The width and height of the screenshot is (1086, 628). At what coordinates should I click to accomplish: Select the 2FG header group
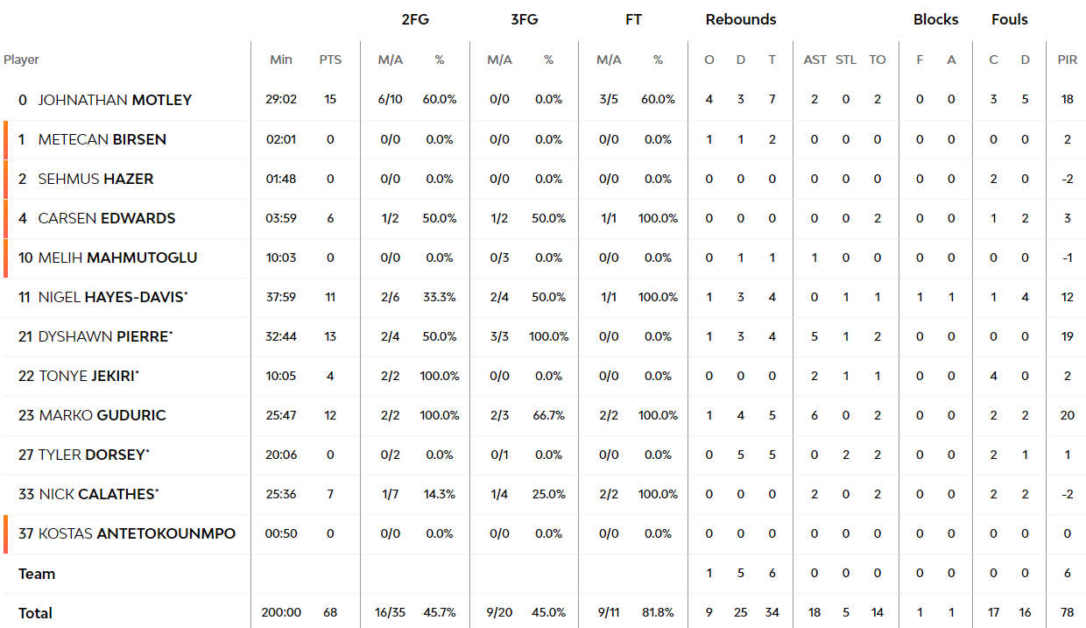tap(415, 19)
